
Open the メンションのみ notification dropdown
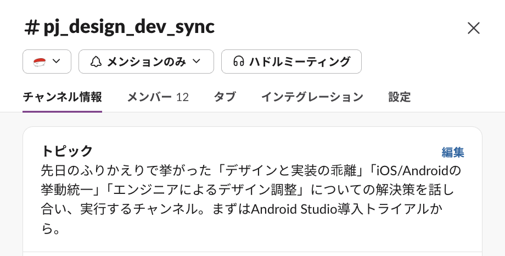coord(146,62)
